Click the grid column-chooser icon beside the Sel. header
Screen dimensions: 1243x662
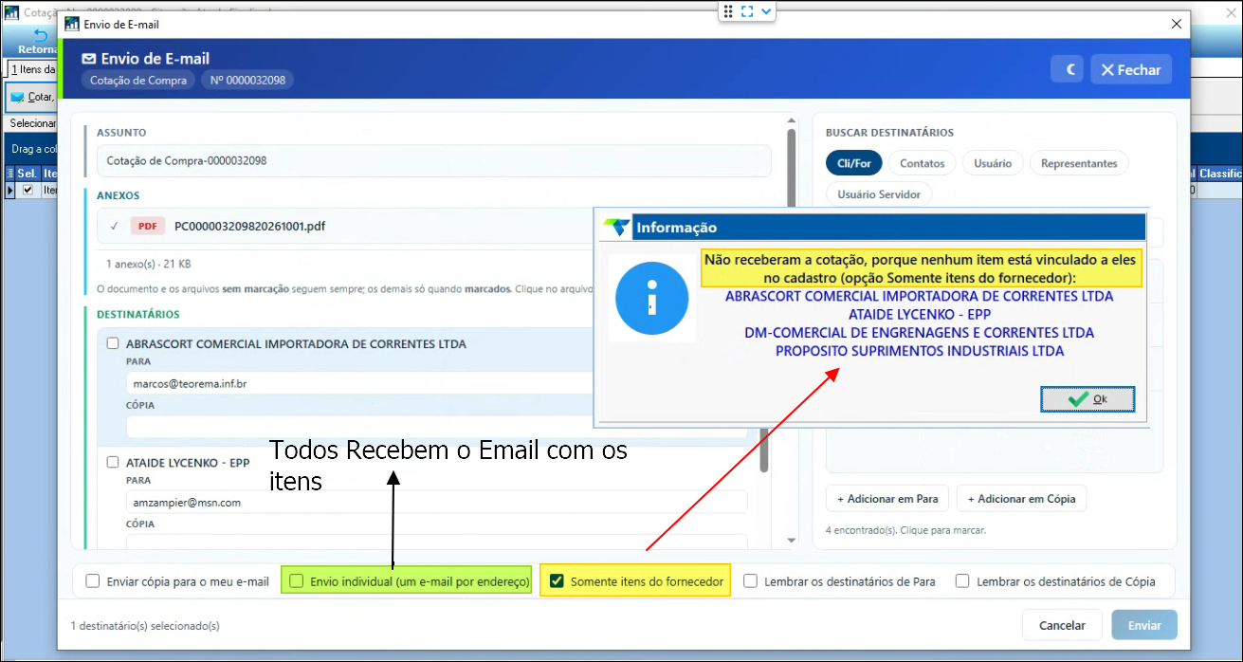pyautogui.click(x=10, y=174)
